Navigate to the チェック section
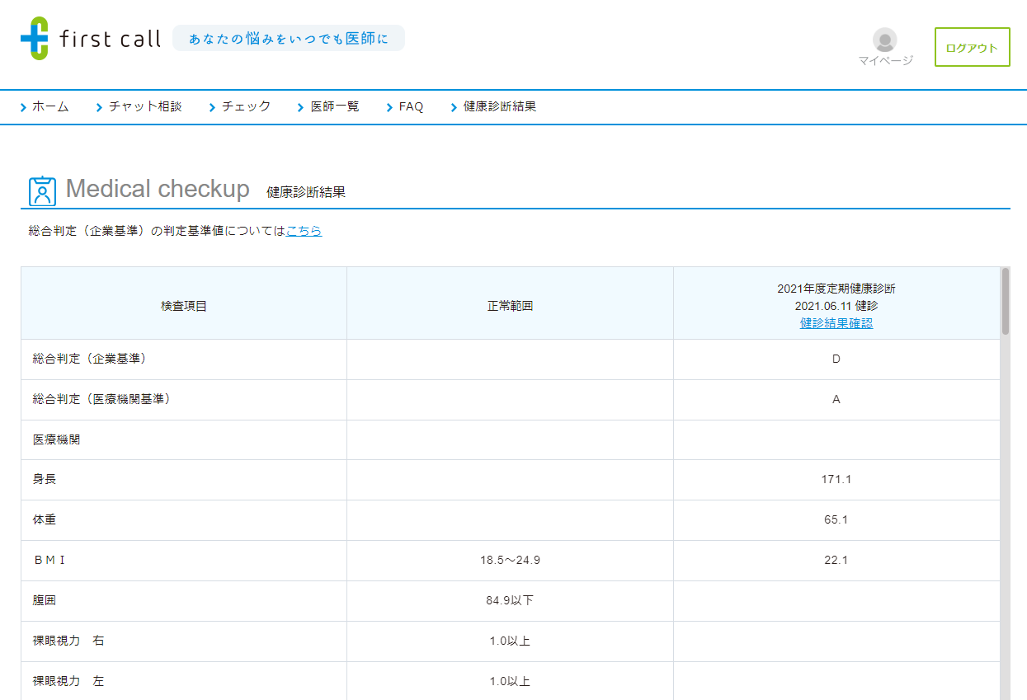 [x=247, y=106]
